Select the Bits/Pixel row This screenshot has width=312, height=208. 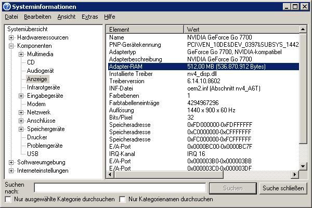tap(203, 118)
